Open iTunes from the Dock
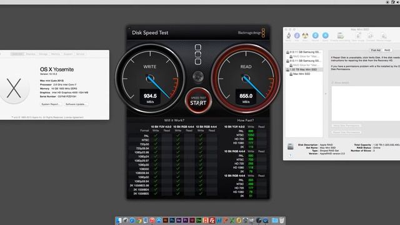Screen dimensions: 400x225 pyautogui.click(x=152, y=221)
